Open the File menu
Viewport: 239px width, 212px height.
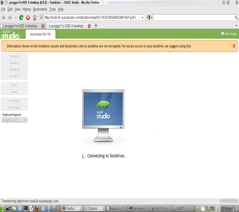[x=3, y=10]
